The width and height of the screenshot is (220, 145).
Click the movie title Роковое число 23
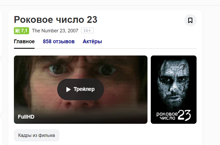56,20
